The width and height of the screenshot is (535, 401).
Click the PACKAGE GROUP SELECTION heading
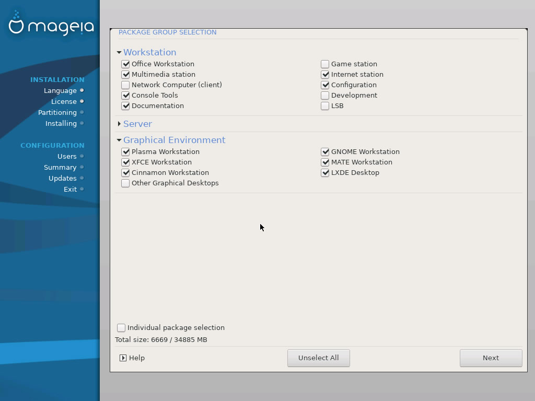coord(168,32)
